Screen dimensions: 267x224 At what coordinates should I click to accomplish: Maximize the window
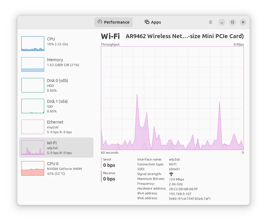point(233,22)
